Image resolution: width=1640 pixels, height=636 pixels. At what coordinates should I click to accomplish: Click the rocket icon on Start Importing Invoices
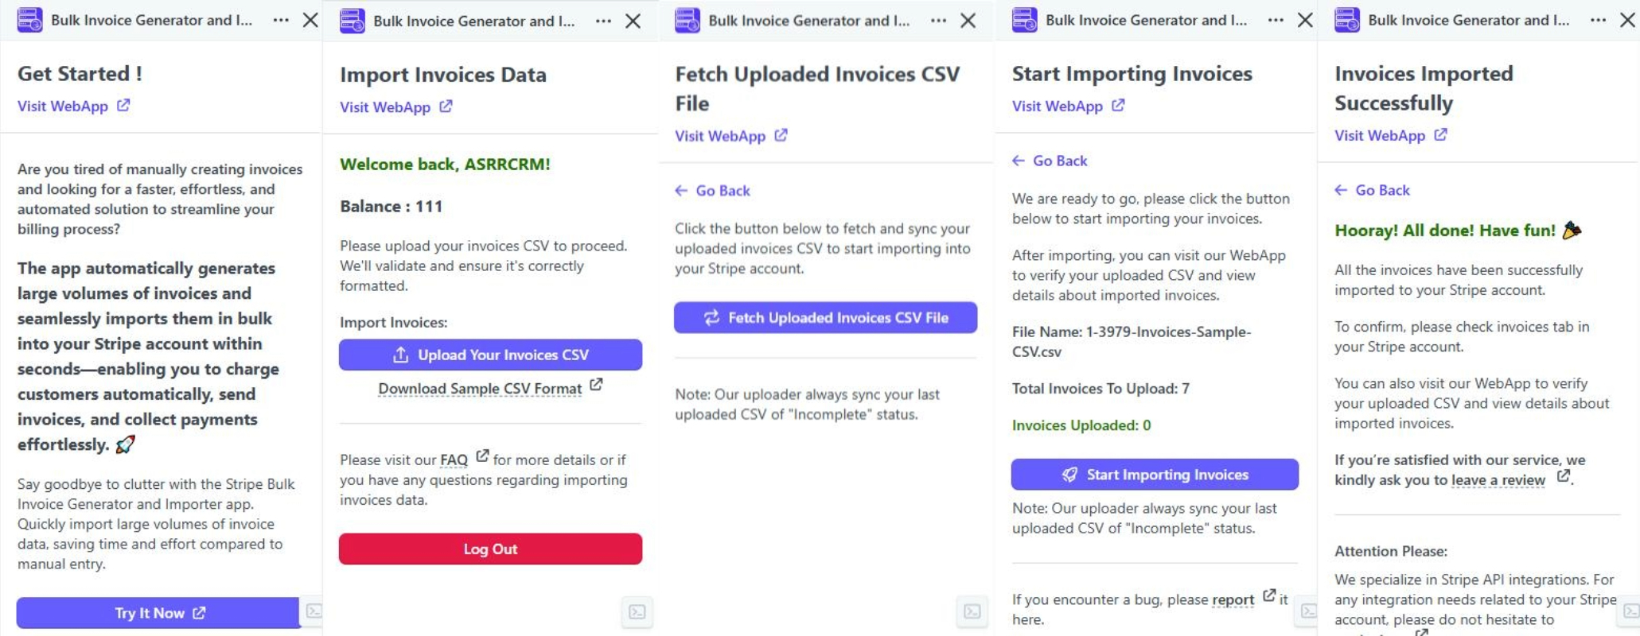pyautogui.click(x=1069, y=474)
